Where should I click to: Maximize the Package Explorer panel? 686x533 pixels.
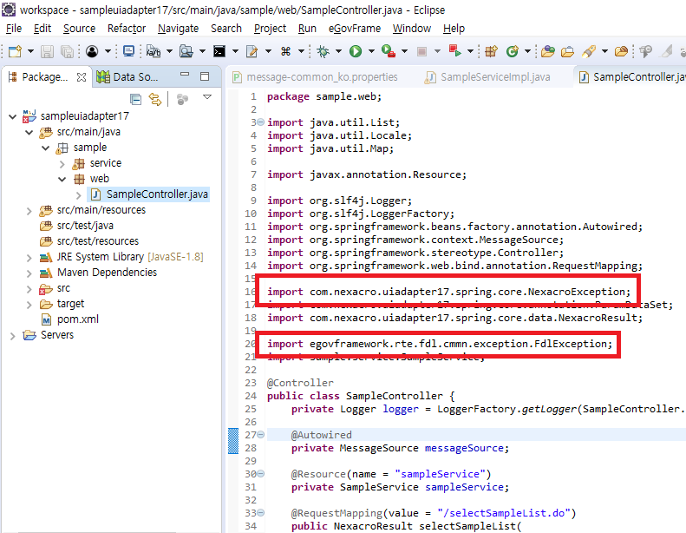(205, 76)
